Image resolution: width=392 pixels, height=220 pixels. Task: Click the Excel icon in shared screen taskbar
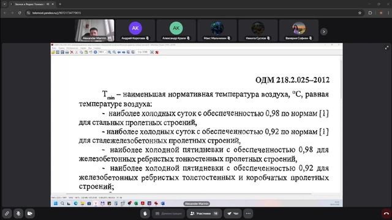point(136,204)
